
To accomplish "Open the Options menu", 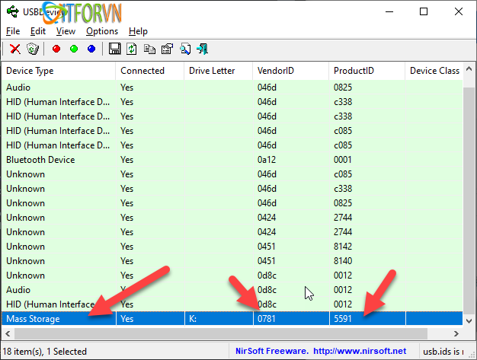I will (102, 31).
